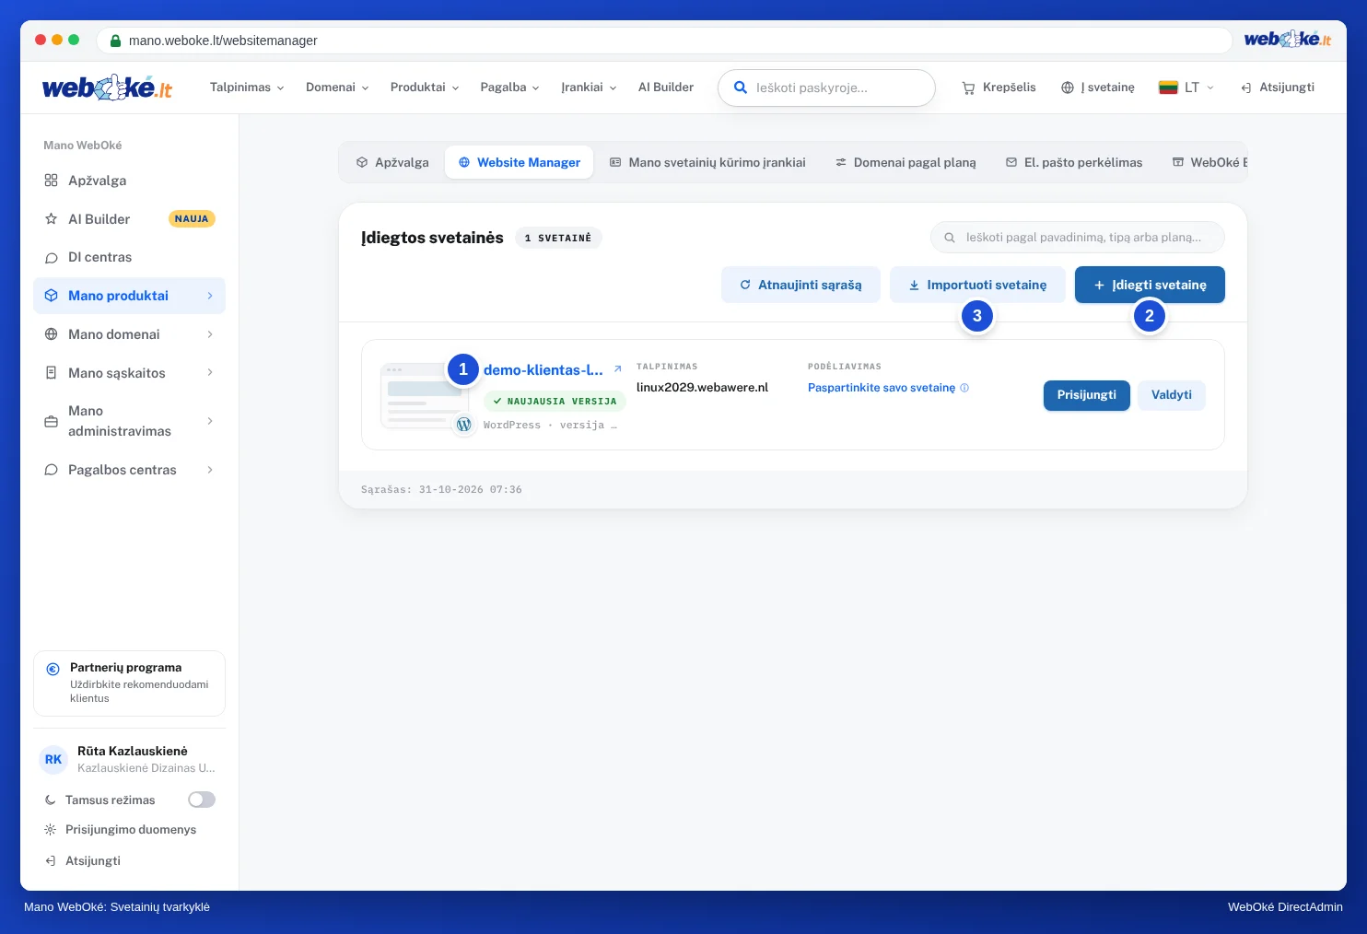The height and width of the screenshot is (934, 1367).
Task: Click the AI Builder star icon
Action: tap(52, 219)
